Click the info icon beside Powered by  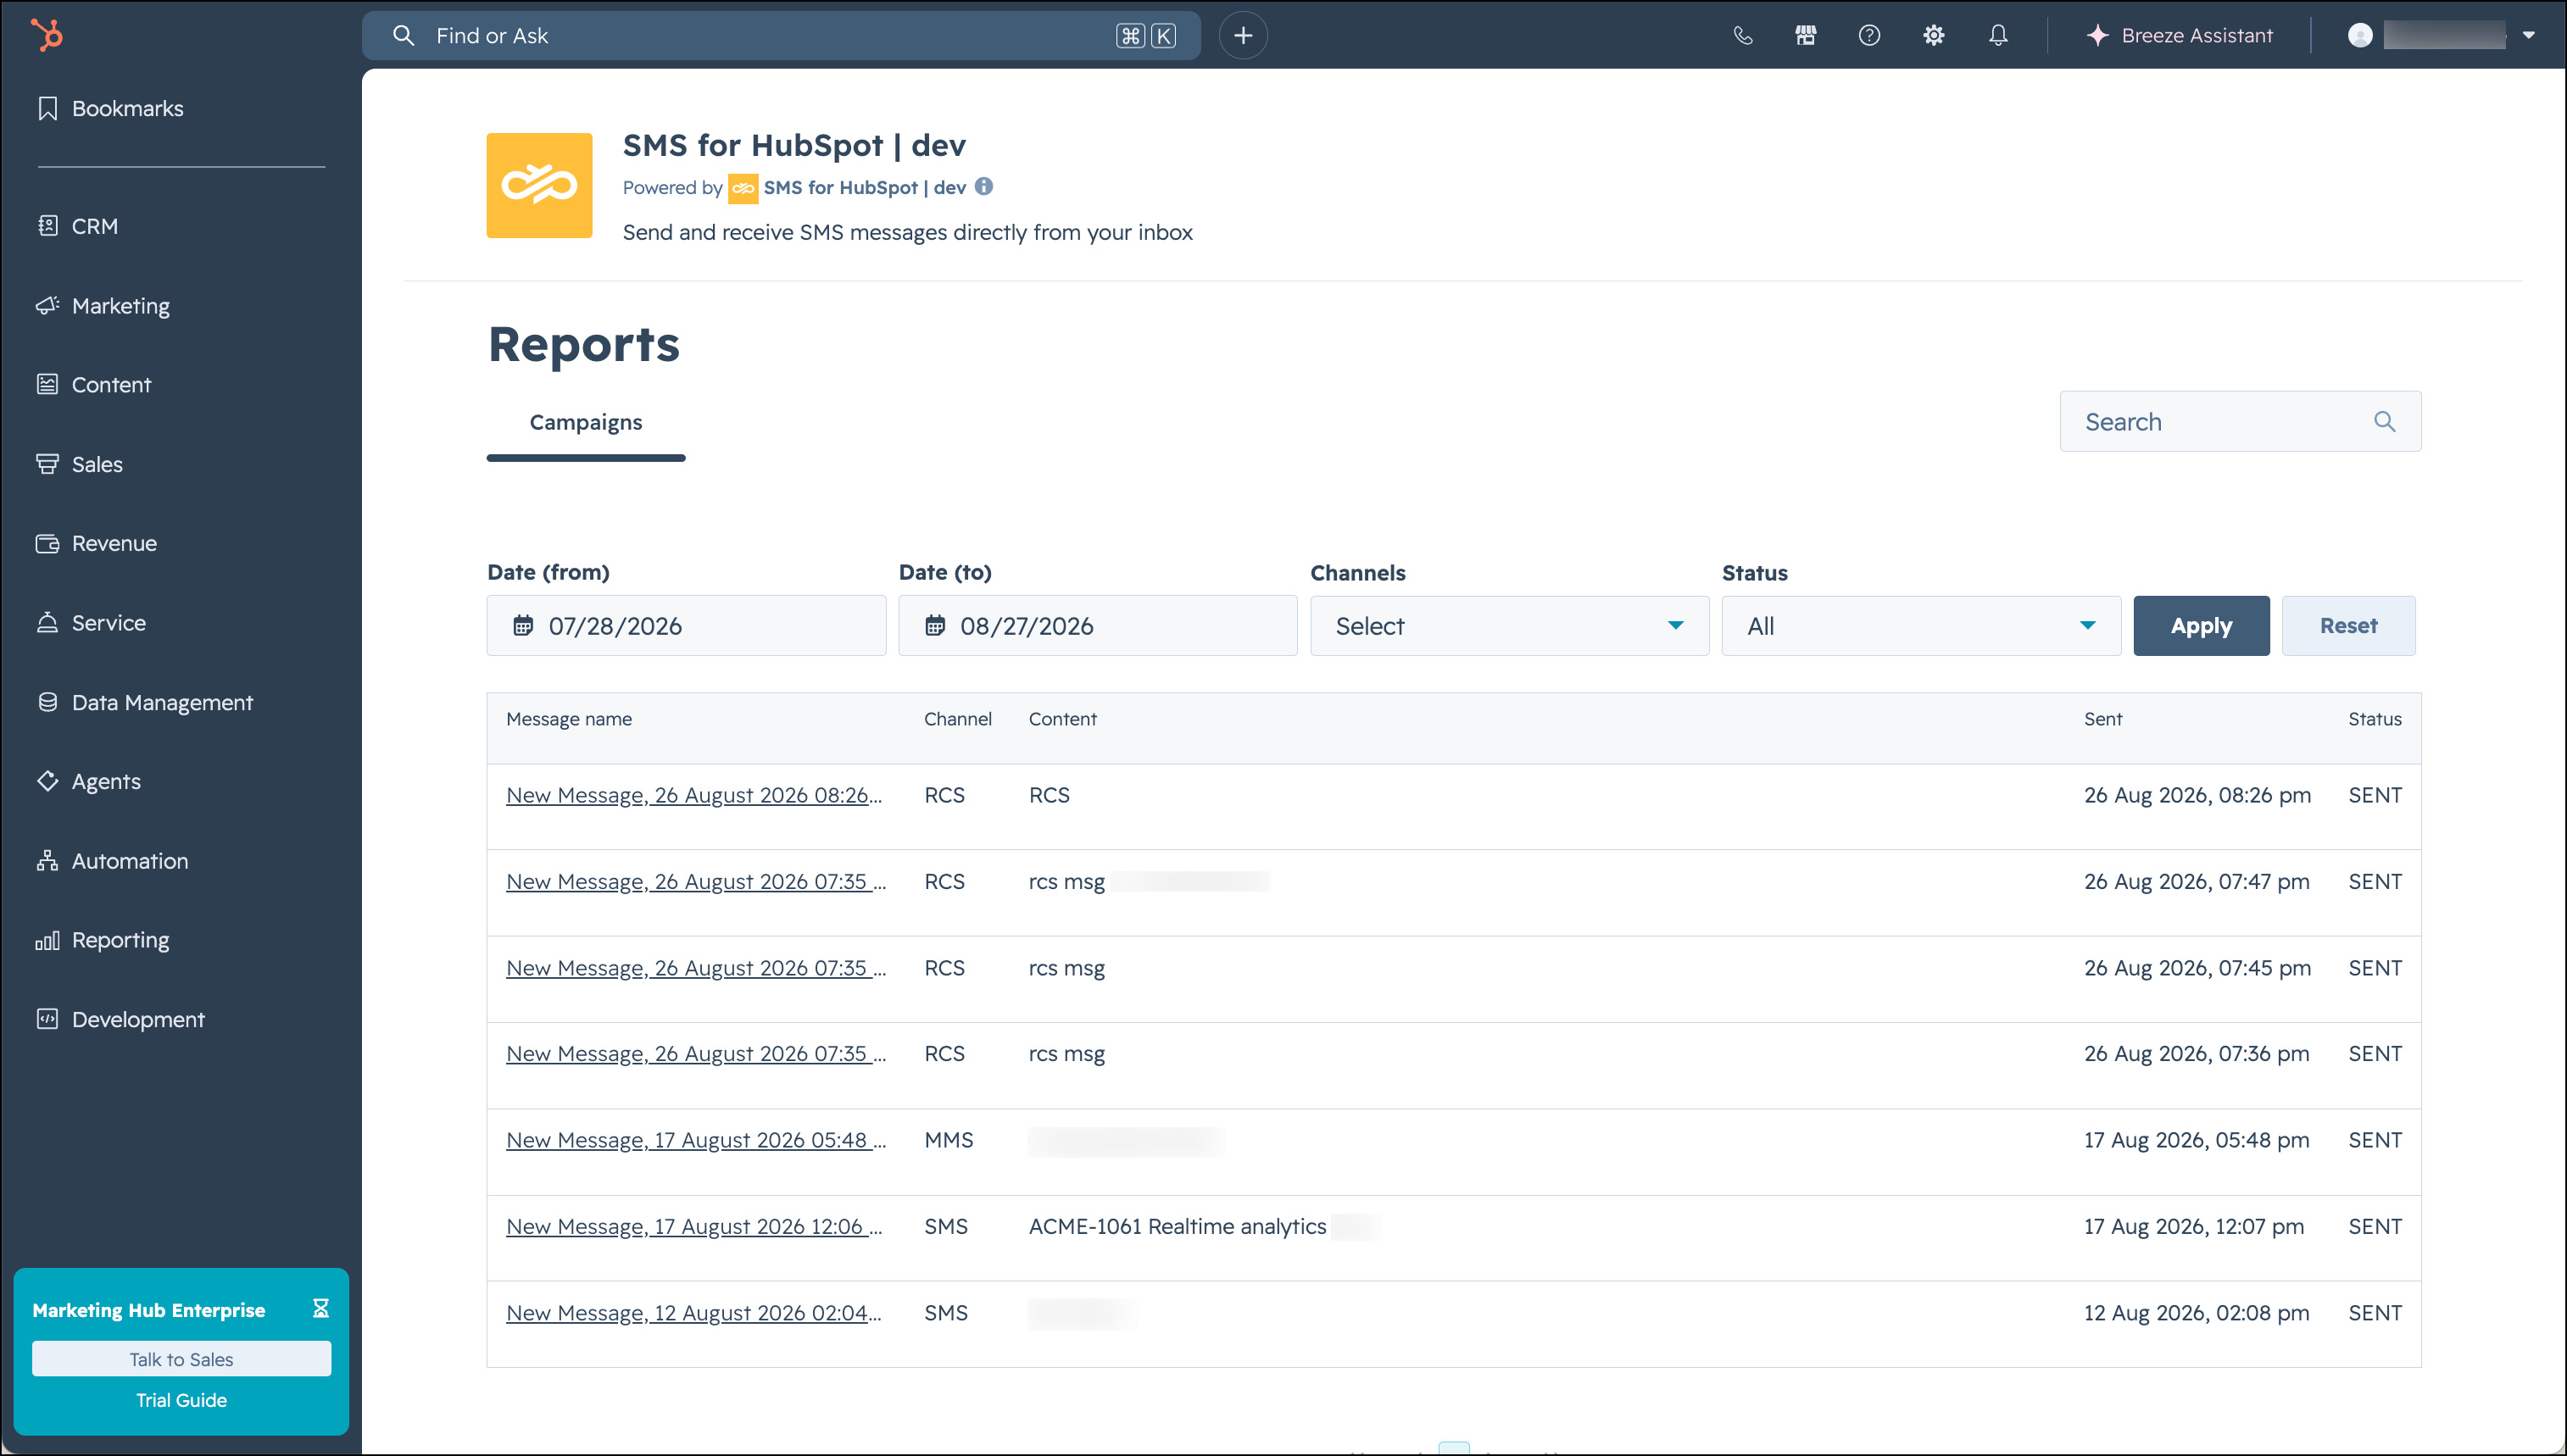pyautogui.click(x=984, y=186)
